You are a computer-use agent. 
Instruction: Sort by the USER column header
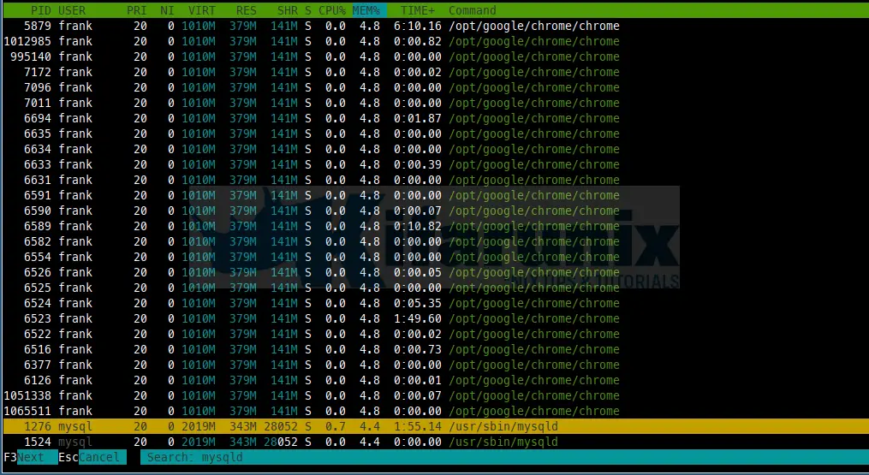coord(72,10)
